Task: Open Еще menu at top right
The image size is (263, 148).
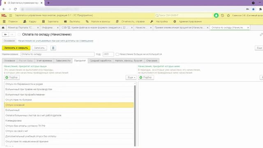Action: [x=259, y=48]
